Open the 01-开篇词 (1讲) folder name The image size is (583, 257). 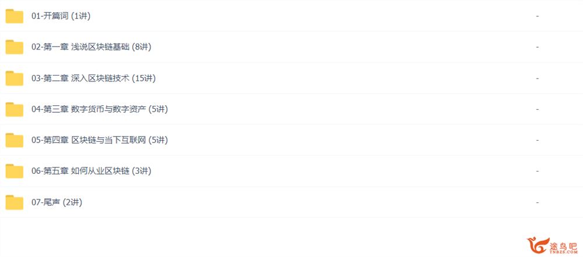(x=61, y=16)
